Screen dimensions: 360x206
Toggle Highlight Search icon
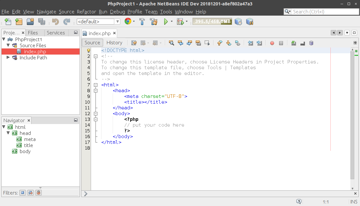pyautogui.click(x=198, y=43)
